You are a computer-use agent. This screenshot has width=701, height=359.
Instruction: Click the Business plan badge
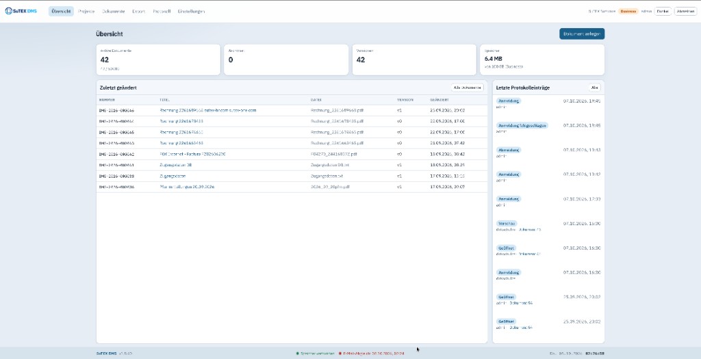click(628, 11)
